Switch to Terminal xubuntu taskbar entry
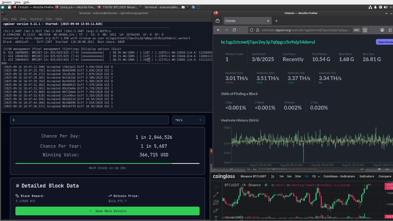The height and width of the screenshot is (221, 393). [x=160, y=7]
